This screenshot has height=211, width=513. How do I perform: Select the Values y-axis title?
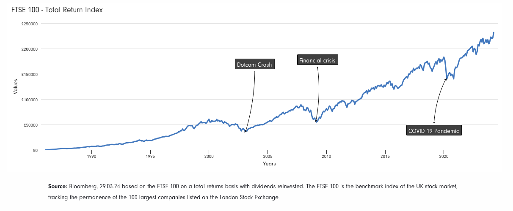click(x=16, y=87)
